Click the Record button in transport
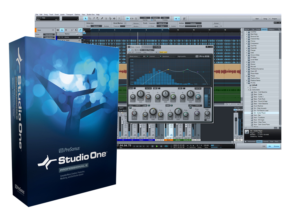The image size is (289, 217). tap(161, 146)
